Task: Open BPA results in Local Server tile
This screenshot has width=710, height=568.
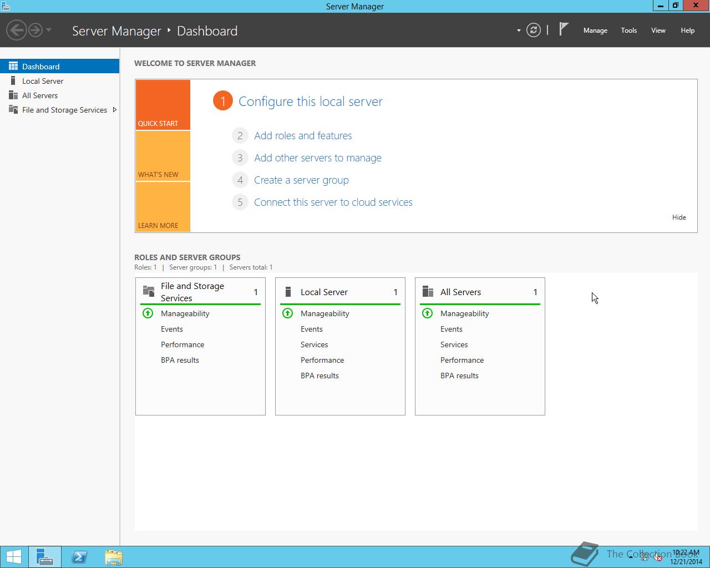Action: [x=319, y=376]
